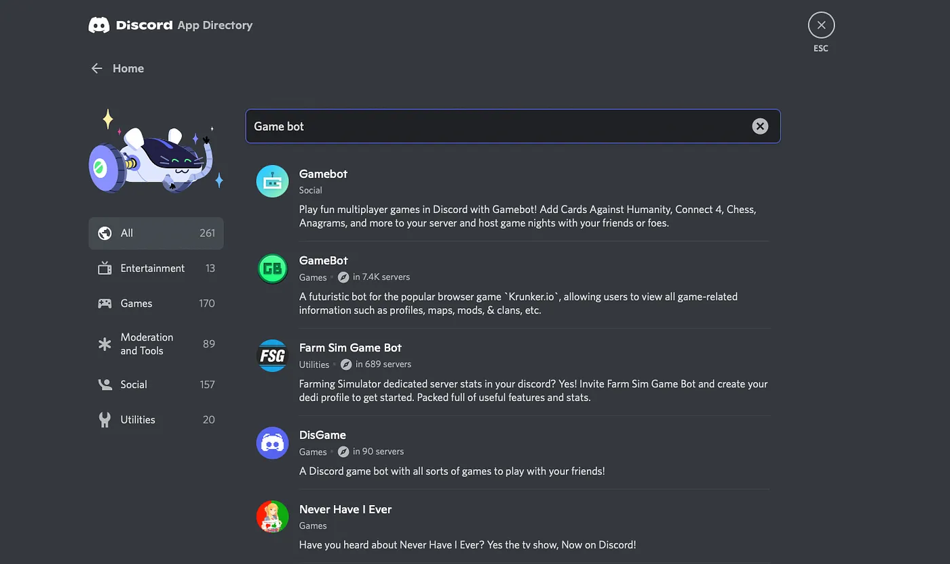
Task: Filter by Entertainment category
Action: pos(156,268)
